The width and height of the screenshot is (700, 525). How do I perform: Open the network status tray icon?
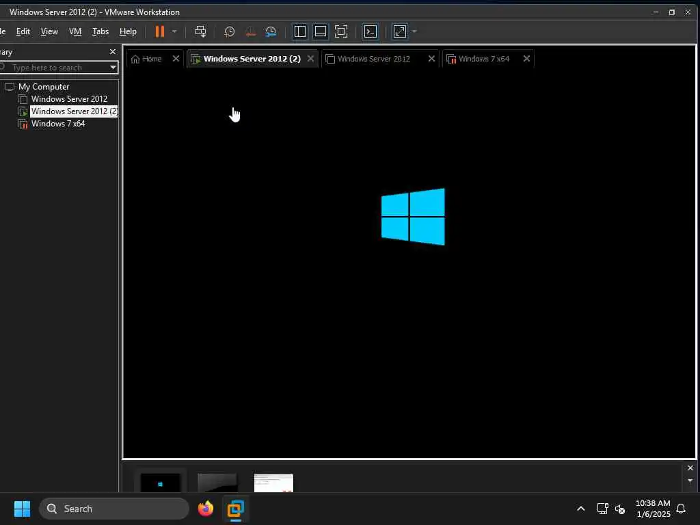(602, 509)
